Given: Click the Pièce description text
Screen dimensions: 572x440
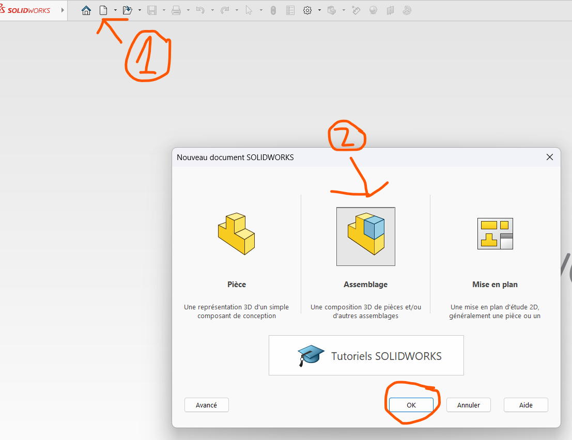Looking at the screenshot, I should click(x=236, y=311).
